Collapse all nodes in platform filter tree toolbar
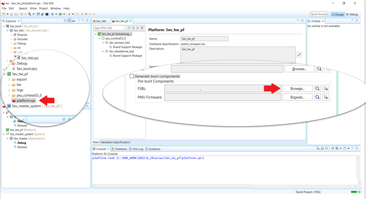 (129, 28)
